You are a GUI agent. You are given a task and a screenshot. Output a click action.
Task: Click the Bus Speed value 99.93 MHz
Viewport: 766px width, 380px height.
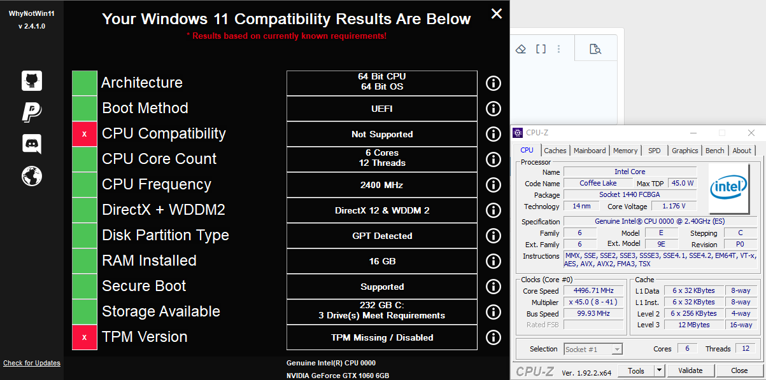tap(593, 314)
